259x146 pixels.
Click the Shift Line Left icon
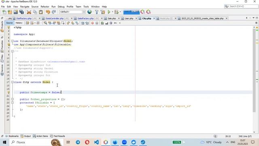coord(83,23)
